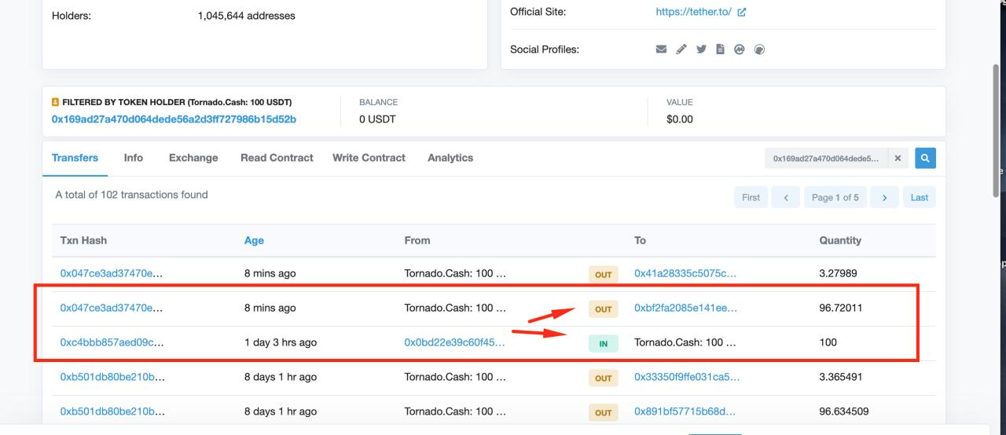Click the Last page button
1006x435 pixels.
920,198
